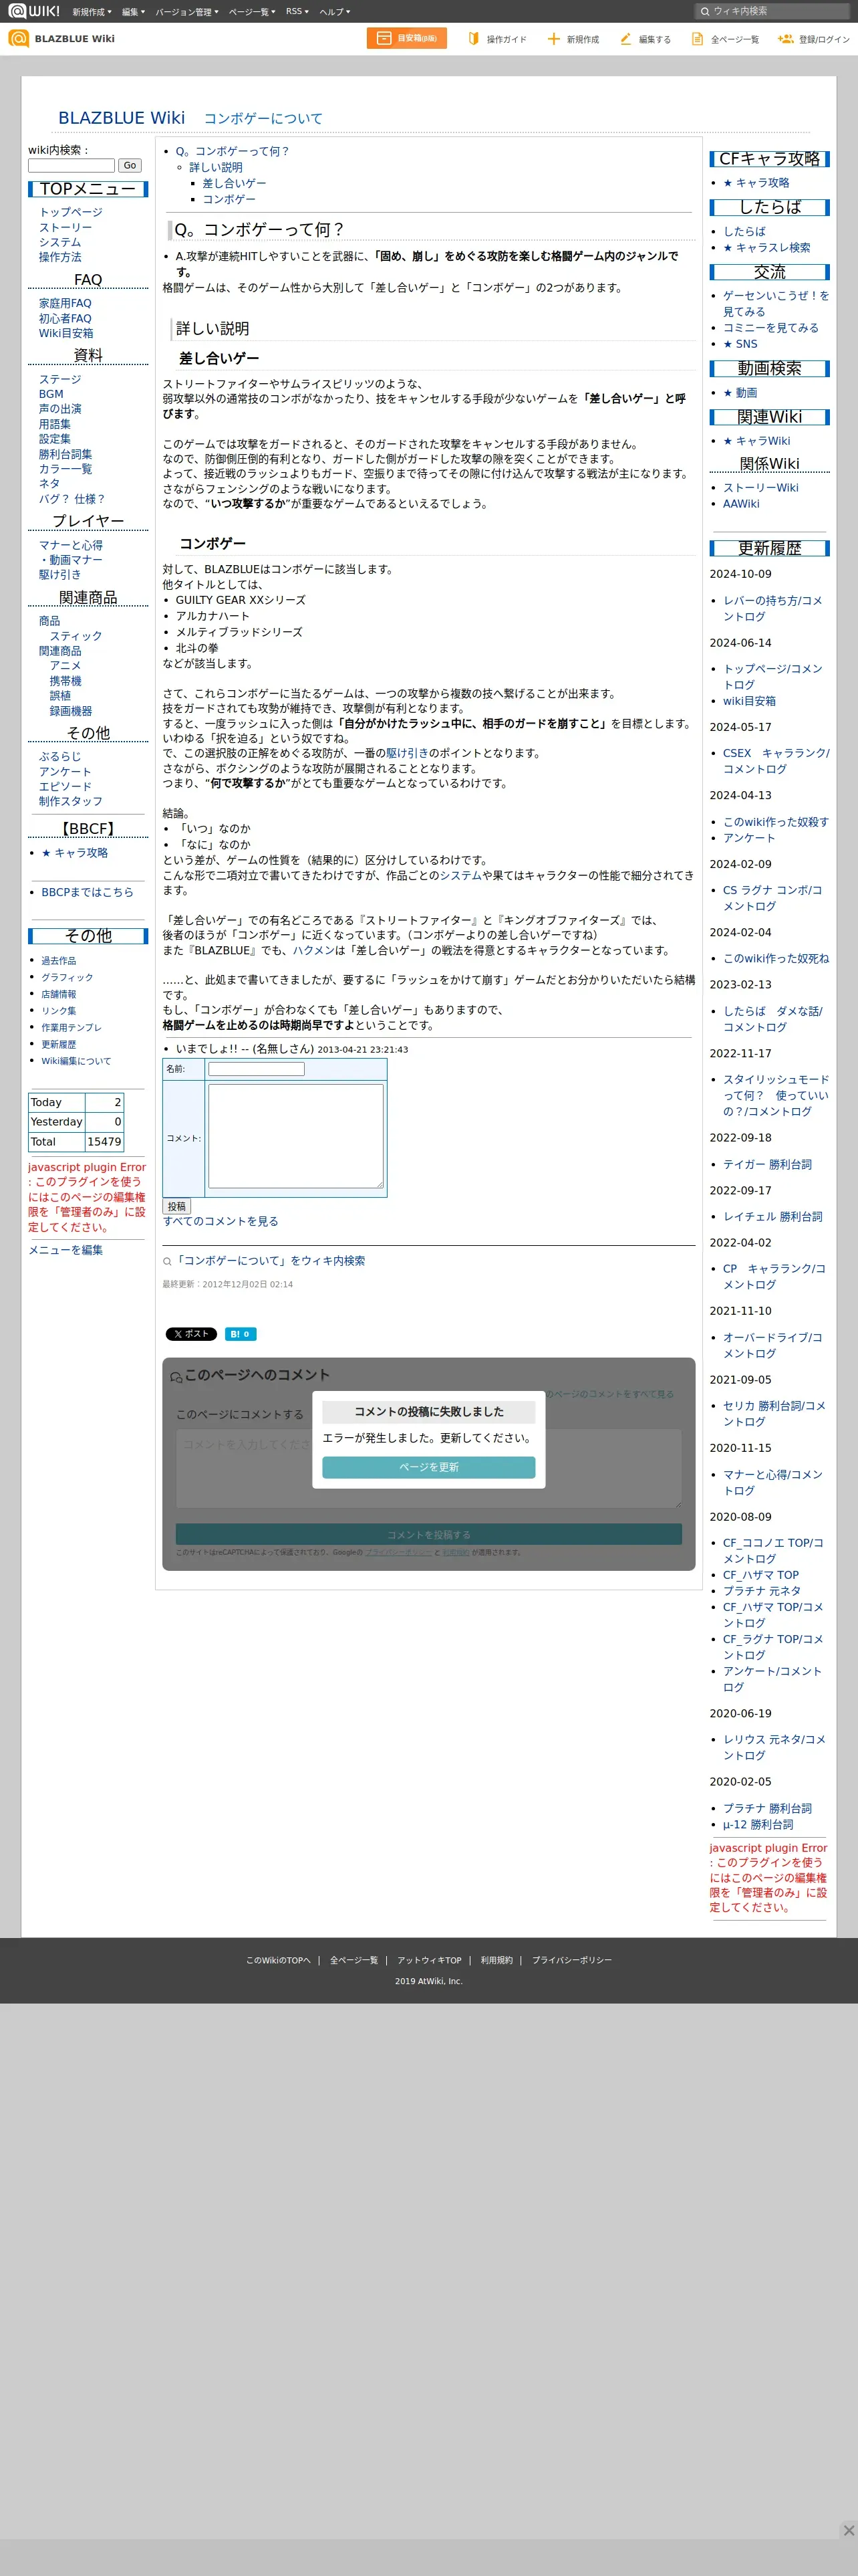Jump to the 差し合いゲー section in contents
The height and width of the screenshot is (2576, 858).
click(235, 184)
